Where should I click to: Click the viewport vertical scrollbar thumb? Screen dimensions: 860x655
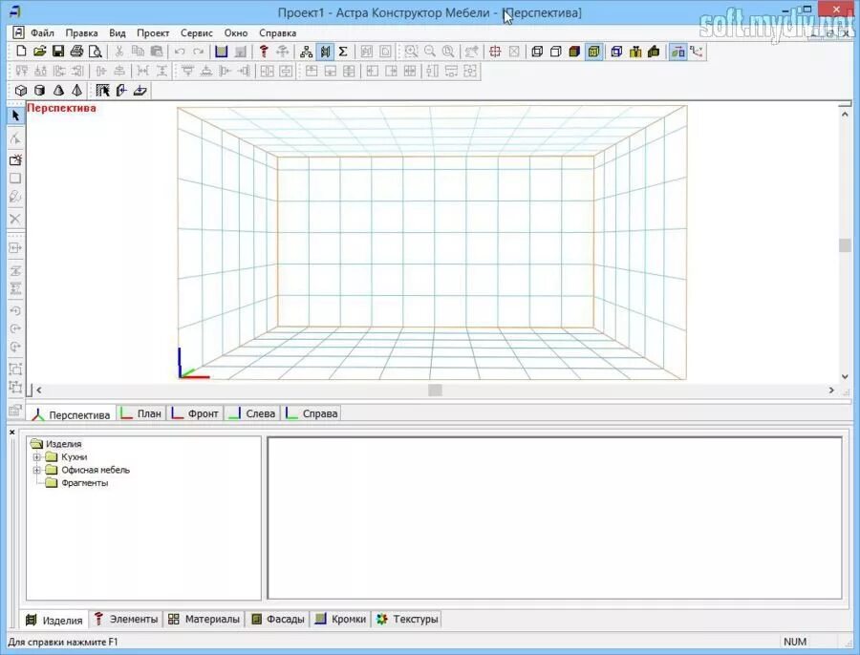click(x=845, y=245)
